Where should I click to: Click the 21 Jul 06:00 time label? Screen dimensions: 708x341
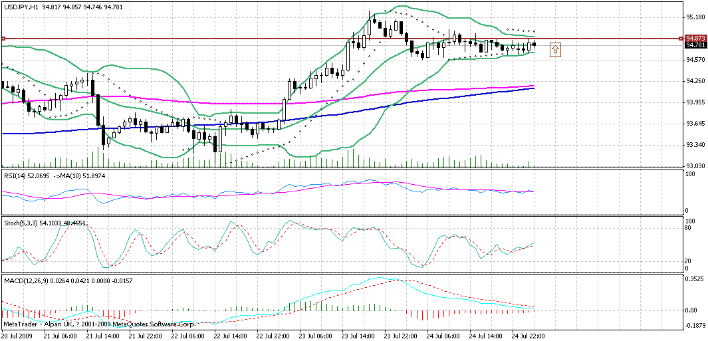60,336
